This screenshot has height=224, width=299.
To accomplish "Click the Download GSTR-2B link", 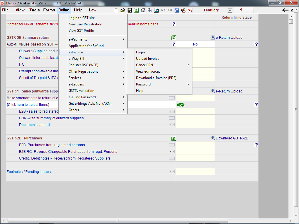I will tap(232, 138).
